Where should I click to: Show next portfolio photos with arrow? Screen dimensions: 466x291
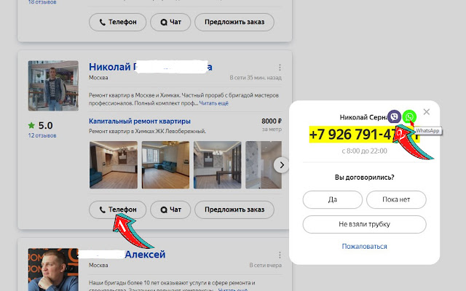281,165
